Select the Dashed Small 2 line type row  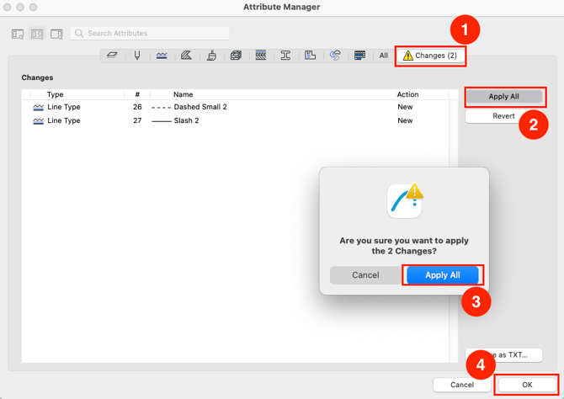click(x=200, y=108)
